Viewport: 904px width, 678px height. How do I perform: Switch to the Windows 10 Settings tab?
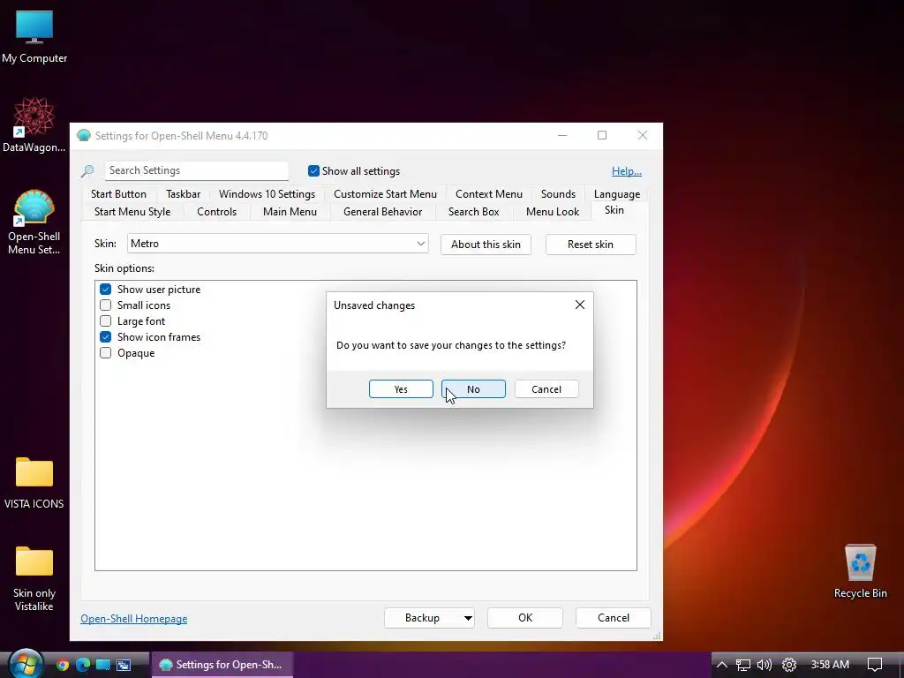coord(267,193)
